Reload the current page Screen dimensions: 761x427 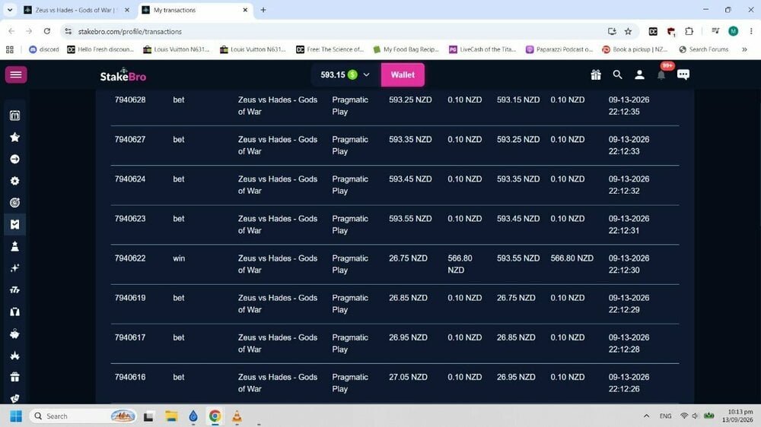(47, 31)
